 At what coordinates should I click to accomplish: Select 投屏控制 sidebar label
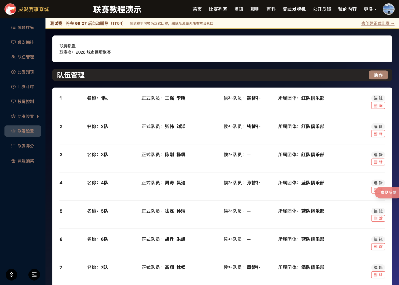point(26,101)
